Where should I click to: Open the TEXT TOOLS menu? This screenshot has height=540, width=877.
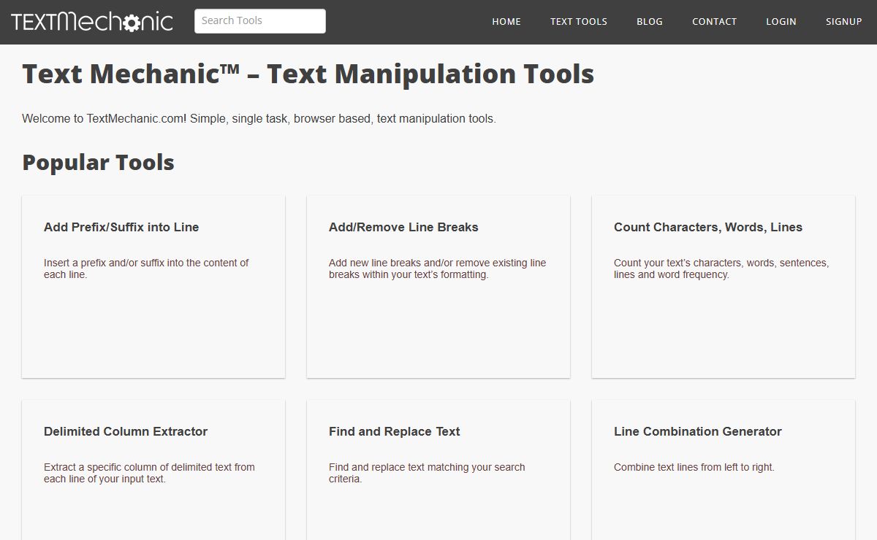point(579,21)
